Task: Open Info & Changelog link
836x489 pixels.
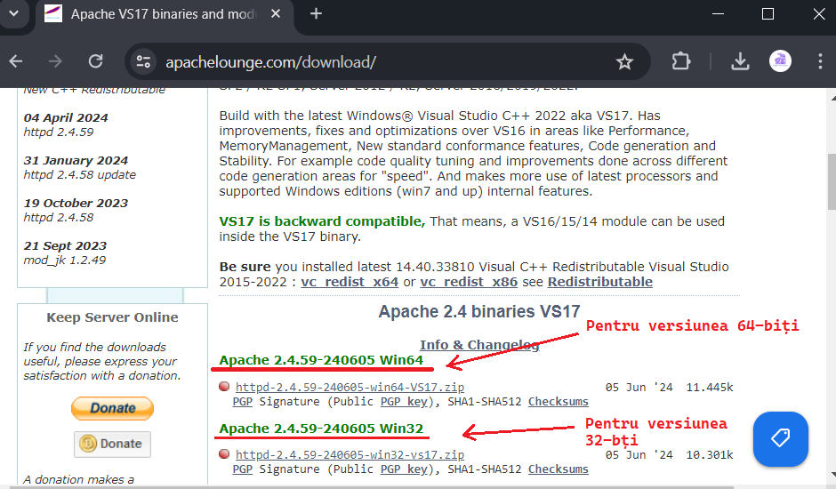Action: coord(479,345)
